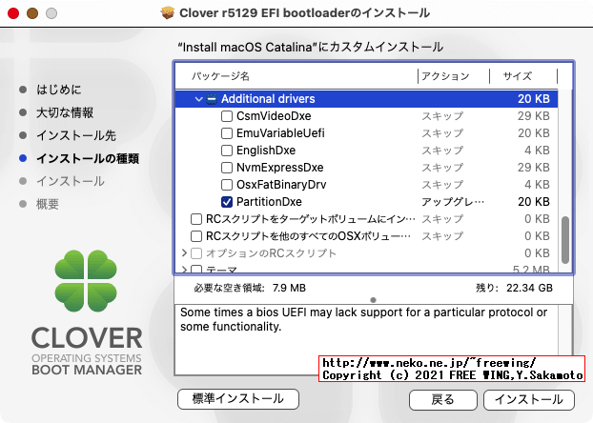593x423 pixels.
Task: Select the インストール先 step
Action: [x=76, y=135]
